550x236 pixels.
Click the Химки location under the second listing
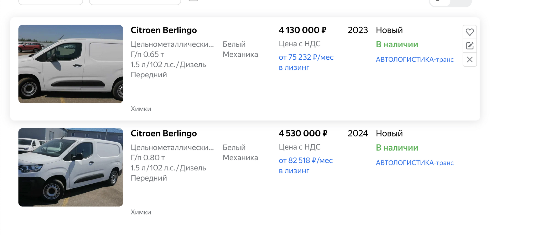(x=141, y=212)
